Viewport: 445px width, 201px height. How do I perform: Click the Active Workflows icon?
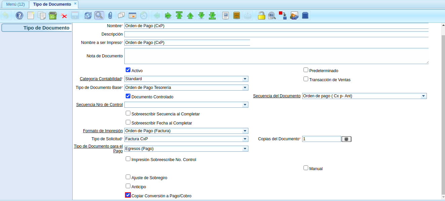tap(283, 15)
